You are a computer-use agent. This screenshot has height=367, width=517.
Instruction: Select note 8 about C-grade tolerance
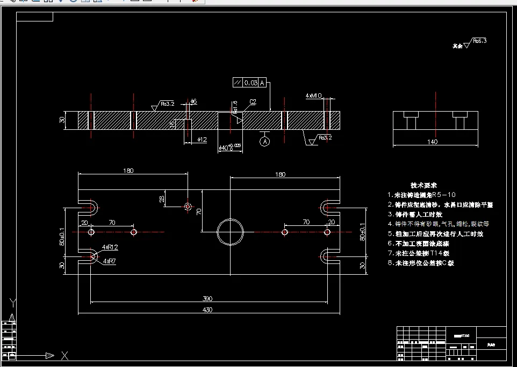[421, 263]
